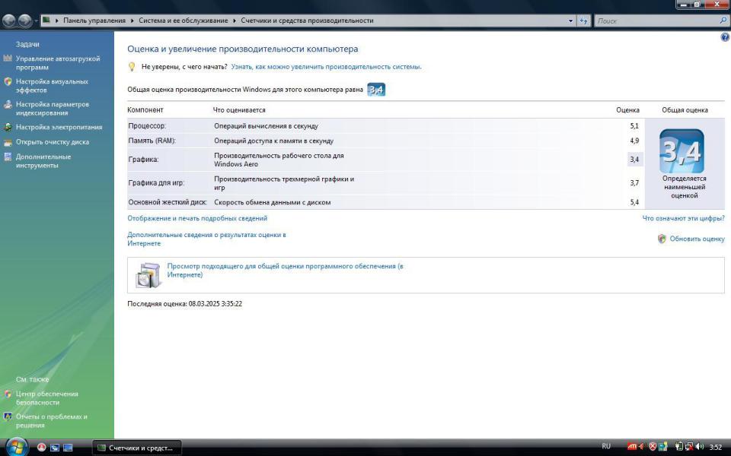Image resolution: width=731 pixels, height=456 pixels.
Task: Select the Основной жесткий диск label
Action: pos(168,202)
